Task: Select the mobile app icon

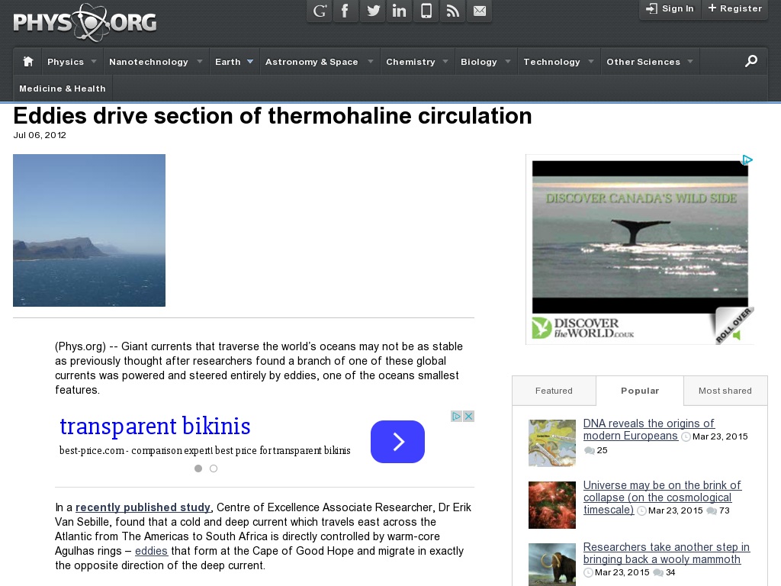Action: pos(426,11)
